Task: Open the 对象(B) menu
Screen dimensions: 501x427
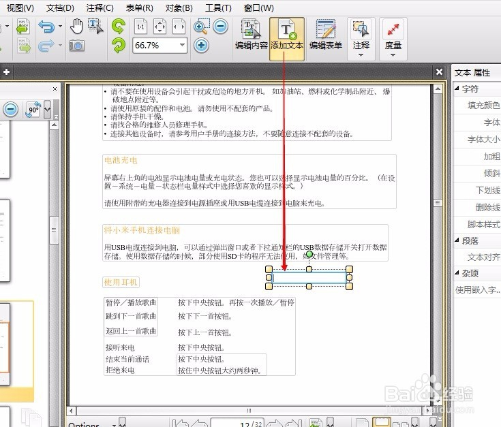Action: [x=179, y=8]
